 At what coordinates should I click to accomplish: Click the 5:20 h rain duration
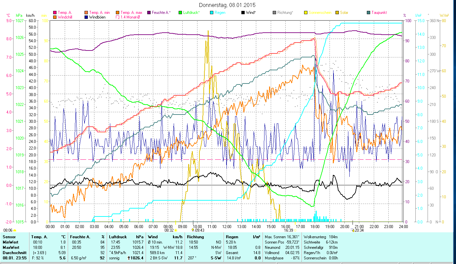tap(231, 242)
